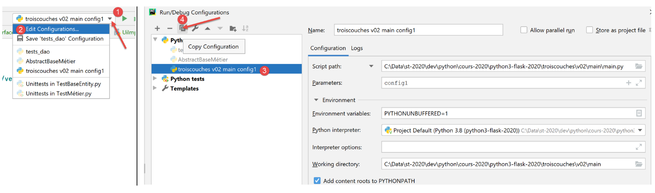Select Edit Configurations... menu entry

(x=52, y=29)
